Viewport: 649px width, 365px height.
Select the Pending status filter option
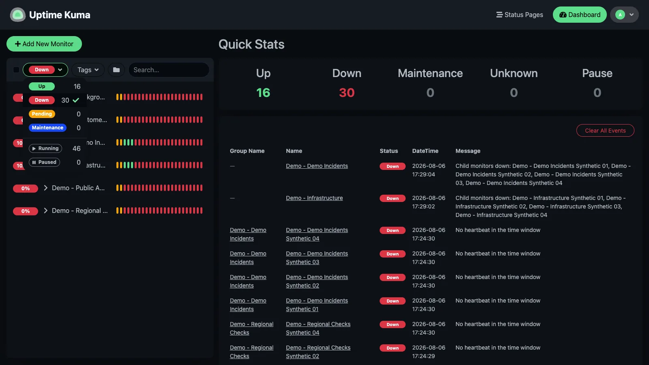coord(55,114)
